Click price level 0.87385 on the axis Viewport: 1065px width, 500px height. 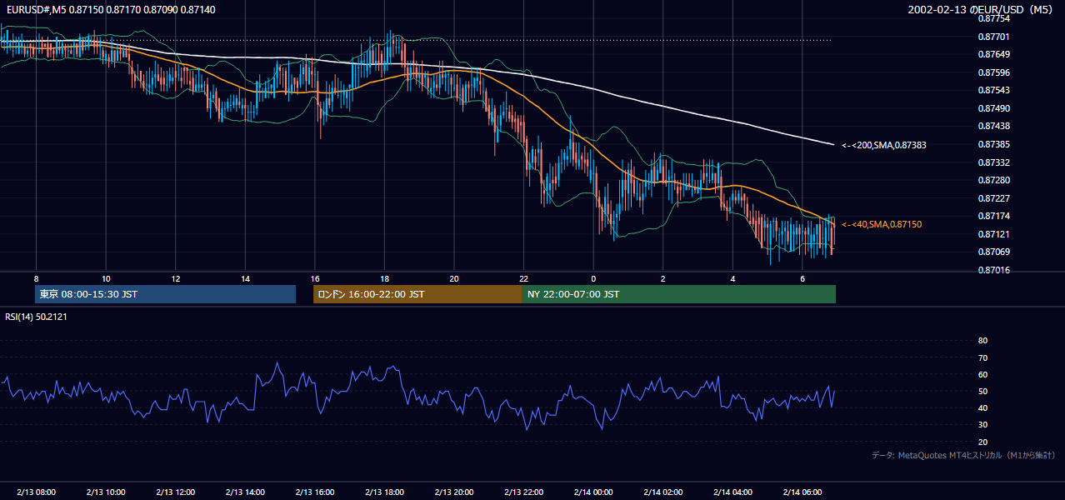tap(992, 144)
